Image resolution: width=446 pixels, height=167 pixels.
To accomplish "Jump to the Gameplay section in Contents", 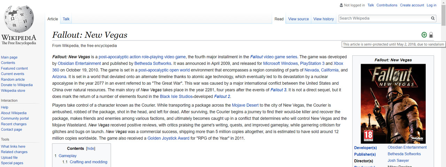I will (x=67, y=156).
